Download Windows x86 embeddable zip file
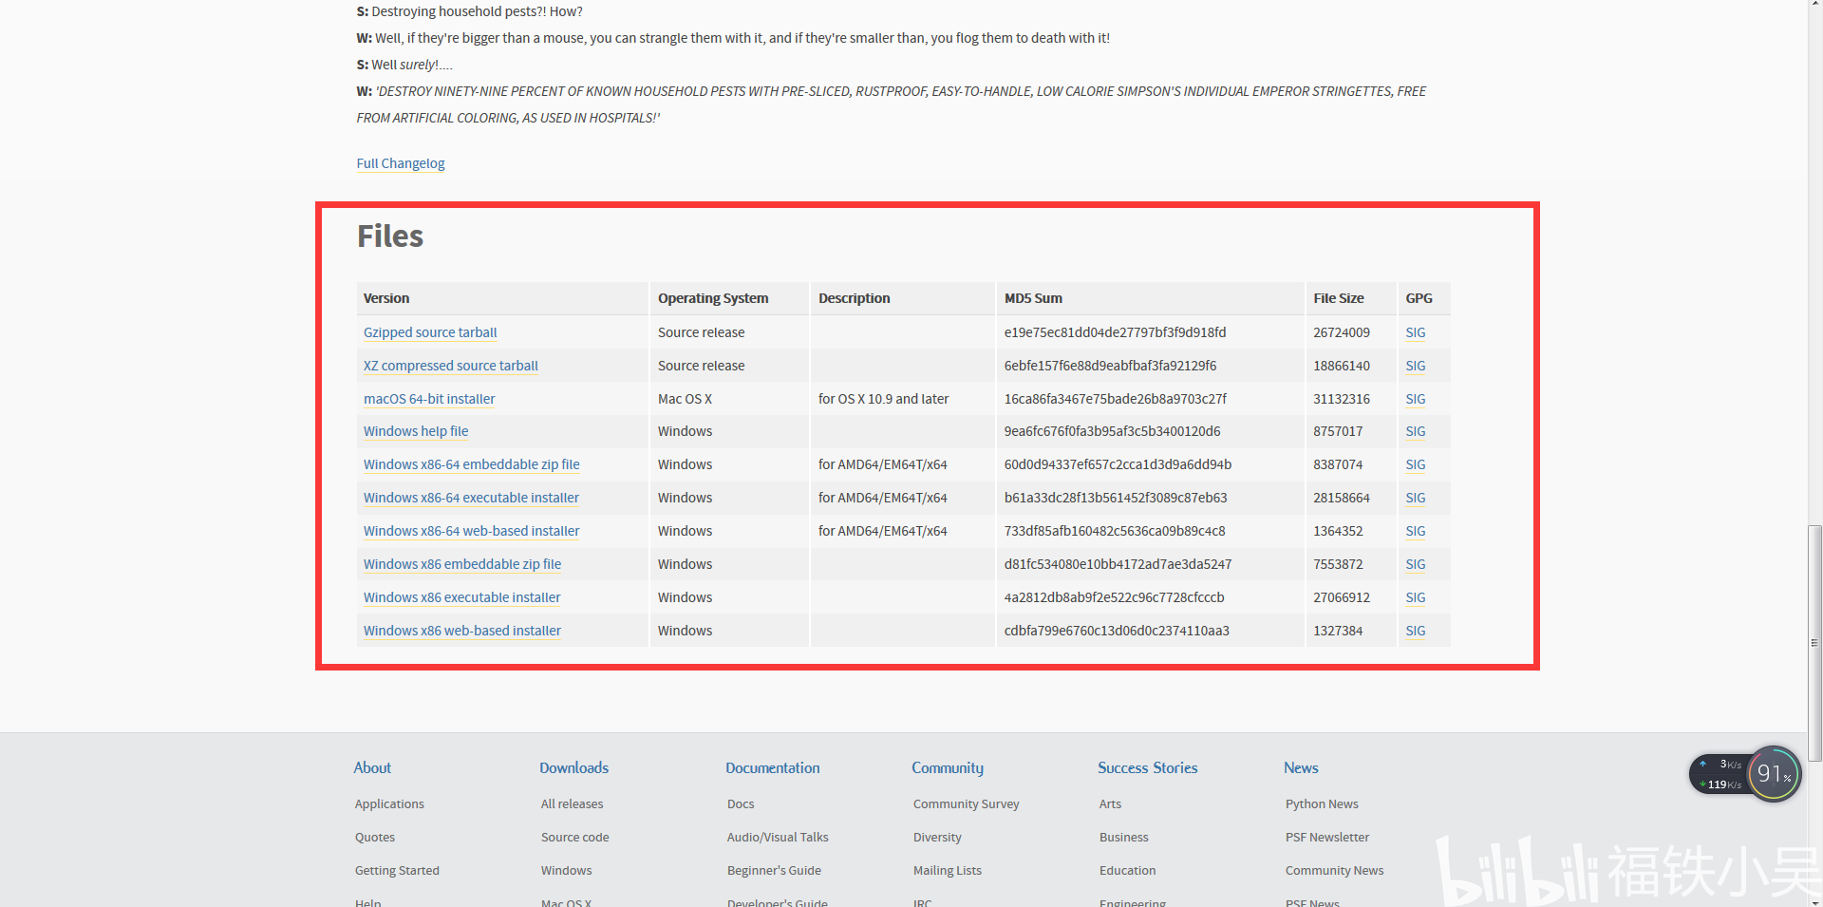The image size is (1823, 907). pyautogui.click(x=462, y=564)
